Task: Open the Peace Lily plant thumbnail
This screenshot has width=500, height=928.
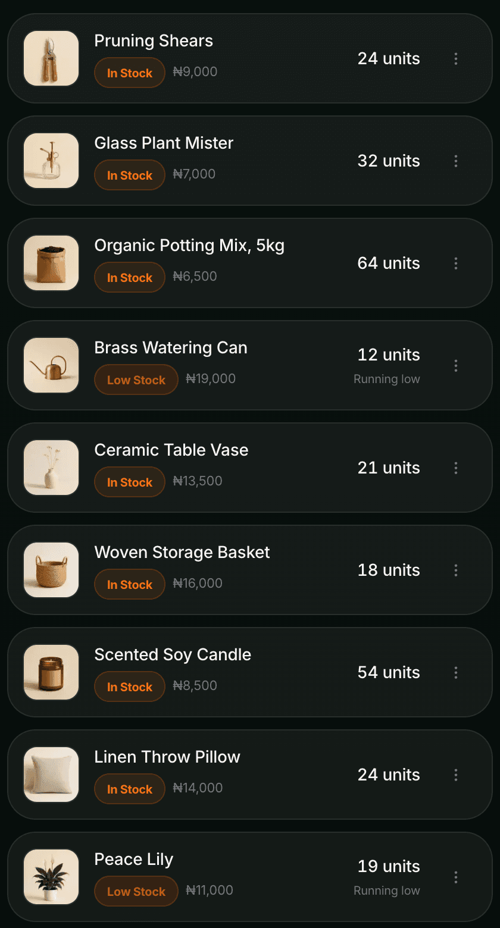Action: 51,877
